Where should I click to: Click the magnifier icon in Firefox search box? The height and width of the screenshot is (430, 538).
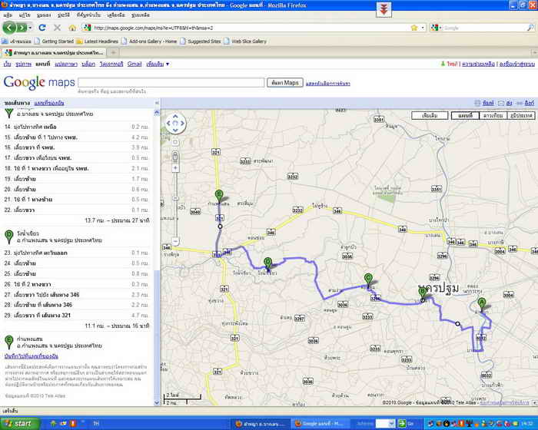(530, 28)
